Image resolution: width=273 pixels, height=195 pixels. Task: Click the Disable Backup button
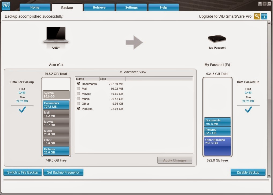click(x=248, y=172)
